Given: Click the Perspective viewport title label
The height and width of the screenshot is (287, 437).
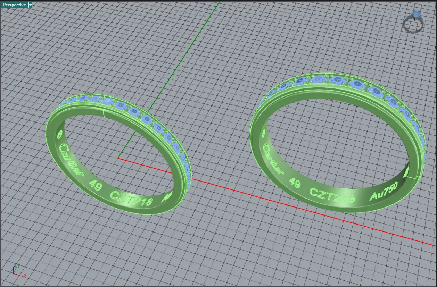Looking at the screenshot, I should (14, 5).
